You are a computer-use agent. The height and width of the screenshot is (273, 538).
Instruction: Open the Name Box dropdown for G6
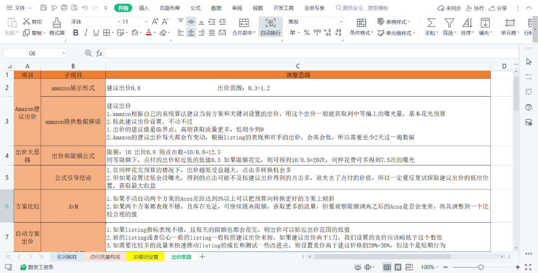point(64,53)
